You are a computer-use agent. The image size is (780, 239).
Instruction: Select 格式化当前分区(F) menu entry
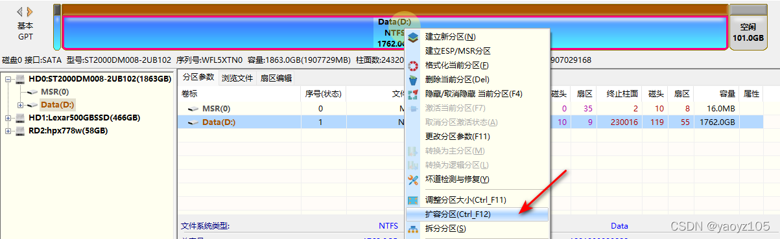click(x=477, y=65)
